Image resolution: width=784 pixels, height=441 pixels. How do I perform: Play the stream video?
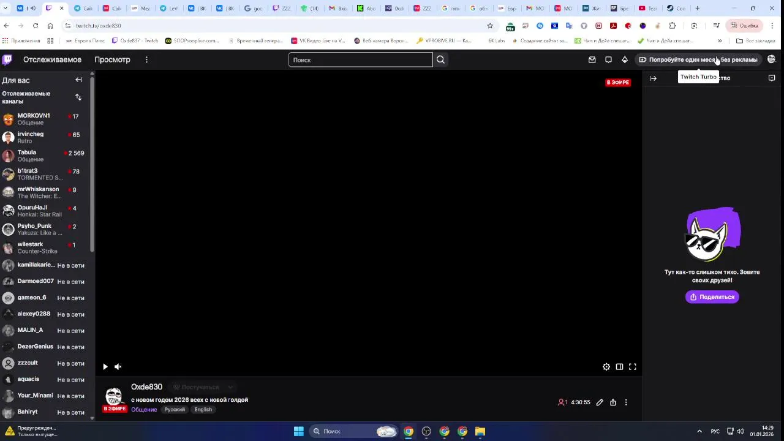point(105,367)
